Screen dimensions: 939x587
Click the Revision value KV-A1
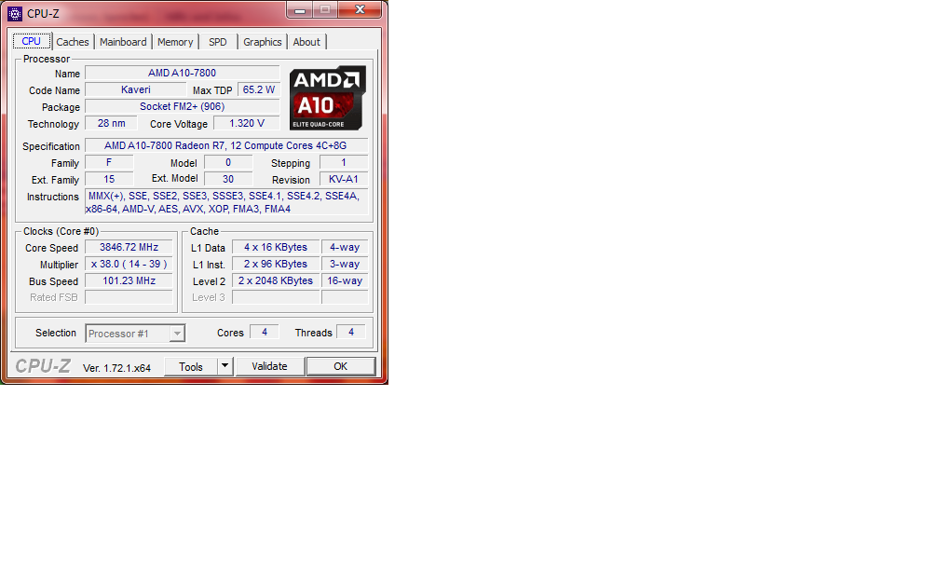pos(344,179)
